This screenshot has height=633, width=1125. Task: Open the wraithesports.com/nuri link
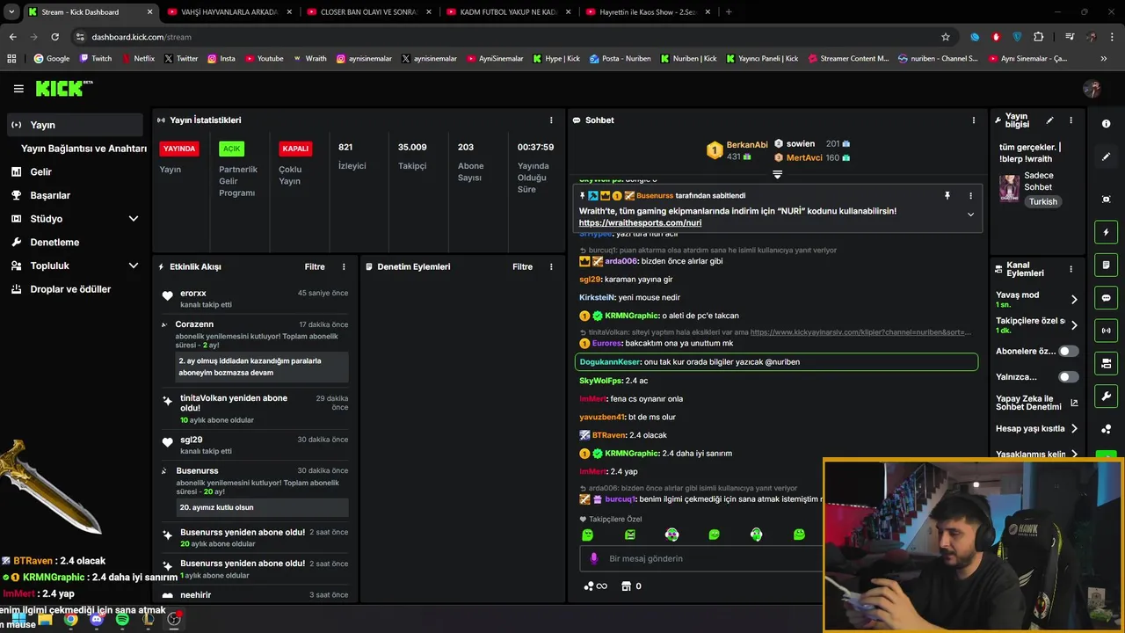click(640, 223)
